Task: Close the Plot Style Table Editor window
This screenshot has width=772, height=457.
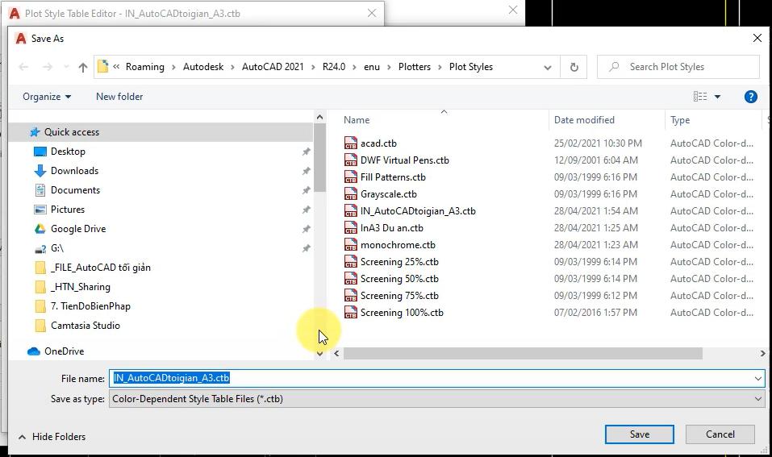Action: tap(372, 13)
